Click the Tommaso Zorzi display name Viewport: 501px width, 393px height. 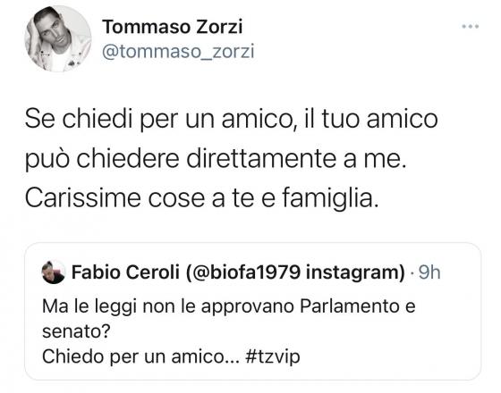tap(173, 27)
